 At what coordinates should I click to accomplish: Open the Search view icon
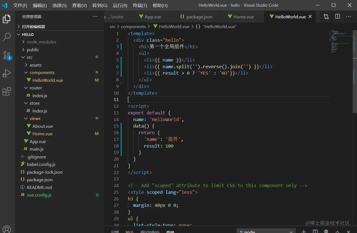coord(7,37)
